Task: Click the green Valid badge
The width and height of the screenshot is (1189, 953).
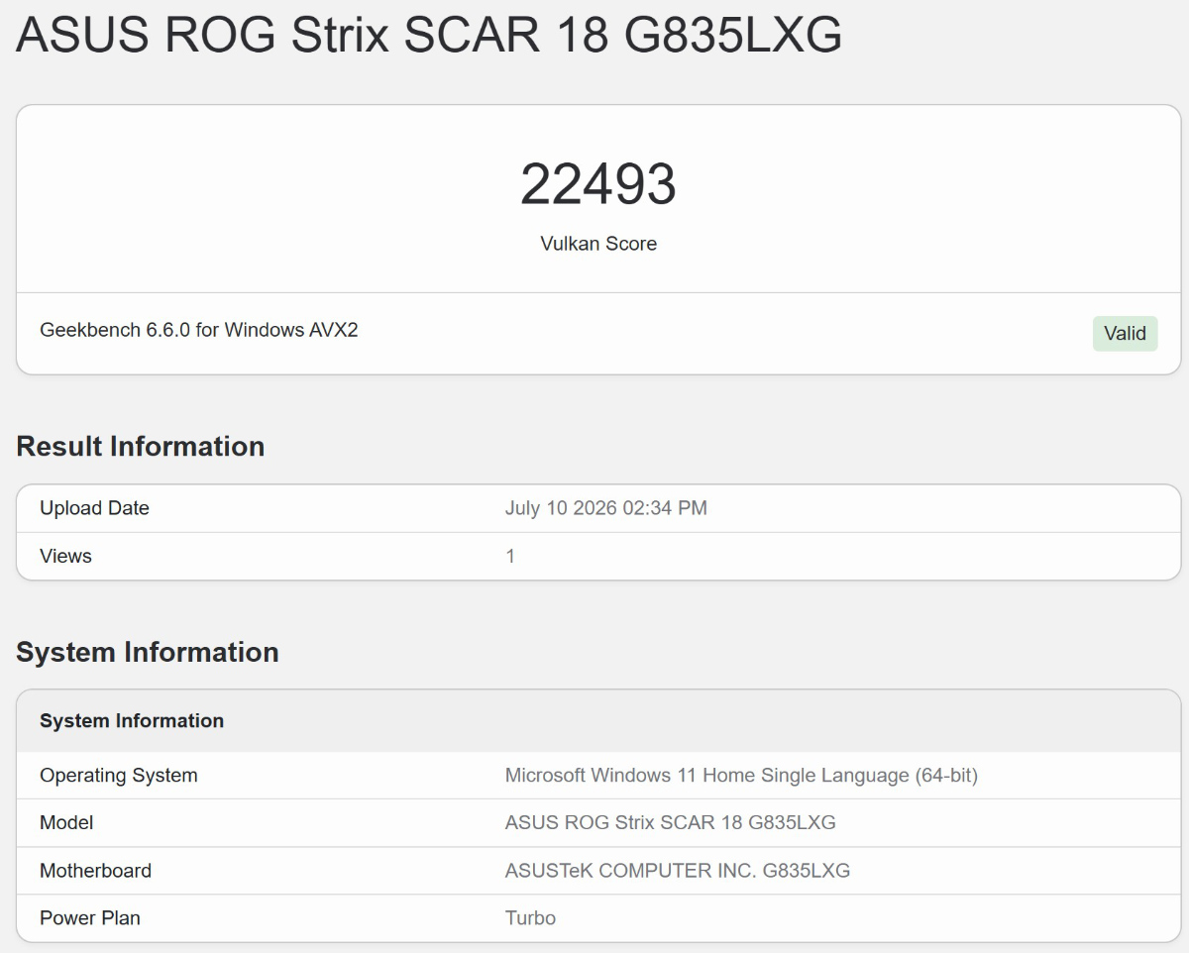Action: (x=1125, y=334)
